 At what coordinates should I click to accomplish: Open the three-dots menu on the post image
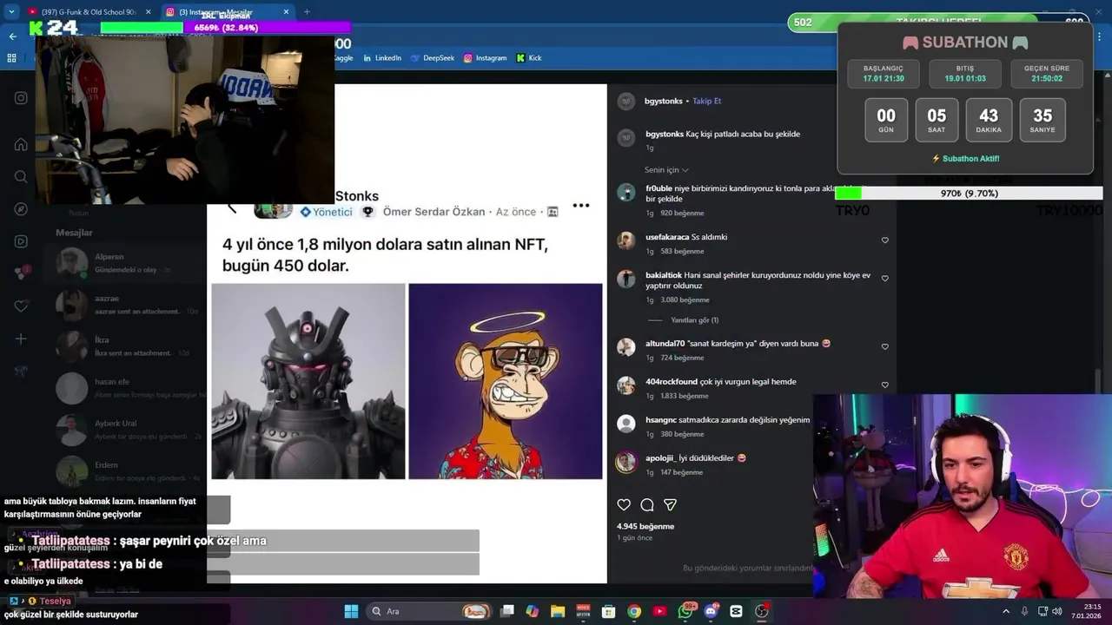[581, 206]
